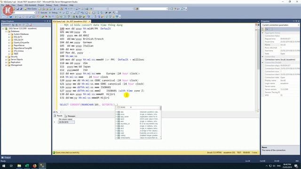The width and height of the screenshot is (301, 169).
Task: Open the database selector combo box
Action: [24, 13]
